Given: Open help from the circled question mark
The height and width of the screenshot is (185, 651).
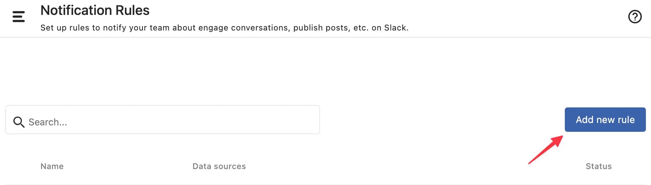Looking at the screenshot, I should coord(635,17).
